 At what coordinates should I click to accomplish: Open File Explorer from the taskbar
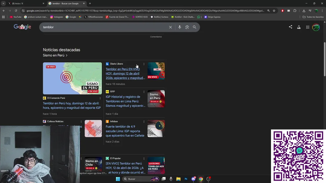178,179
